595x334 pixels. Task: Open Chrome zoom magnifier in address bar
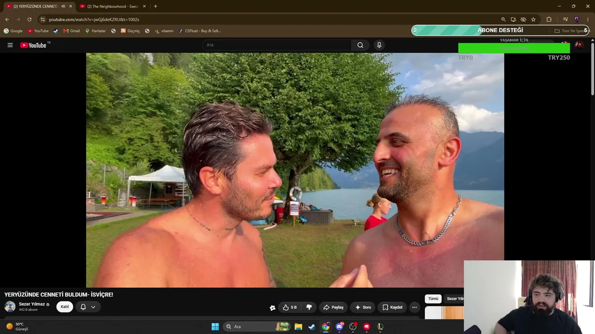[x=503, y=19]
